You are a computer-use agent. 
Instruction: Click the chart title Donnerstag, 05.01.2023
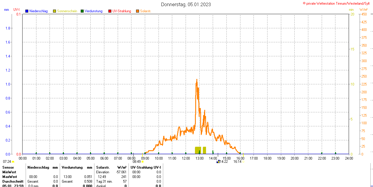click(x=186, y=4)
